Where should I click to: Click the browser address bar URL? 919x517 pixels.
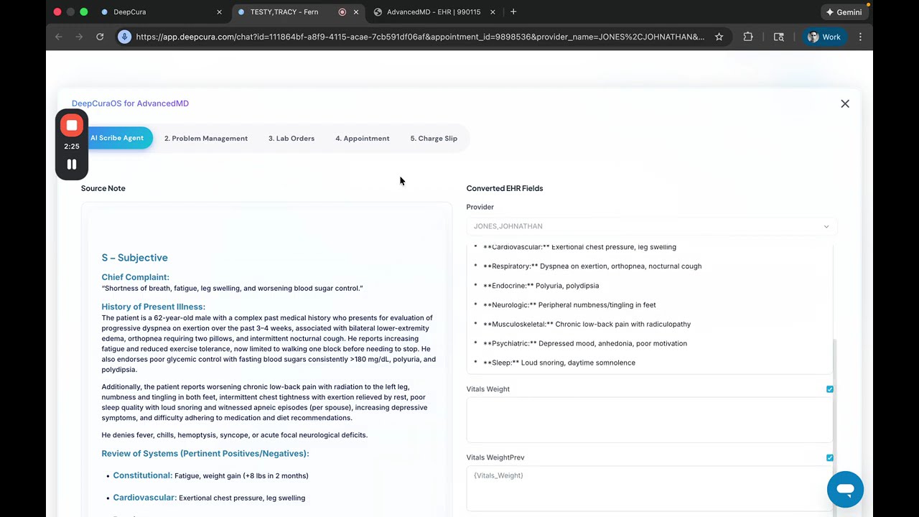pyautogui.click(x=420, y=37)
